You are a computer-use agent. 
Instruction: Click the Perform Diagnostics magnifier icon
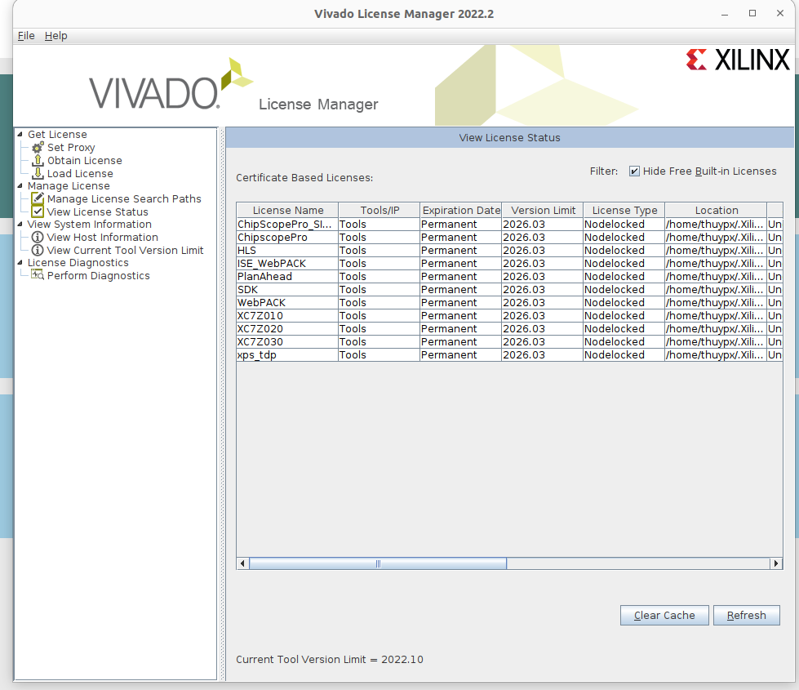(x=38, y=275)
